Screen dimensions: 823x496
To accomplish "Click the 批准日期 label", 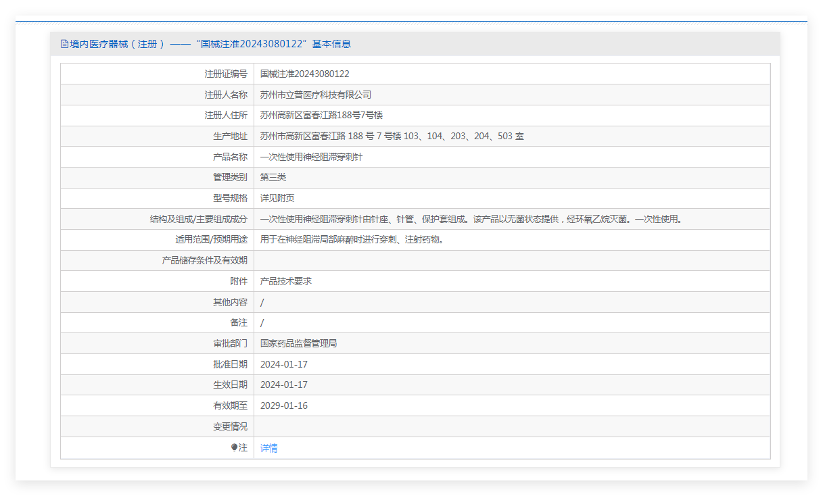I will (x=230, y=364).
